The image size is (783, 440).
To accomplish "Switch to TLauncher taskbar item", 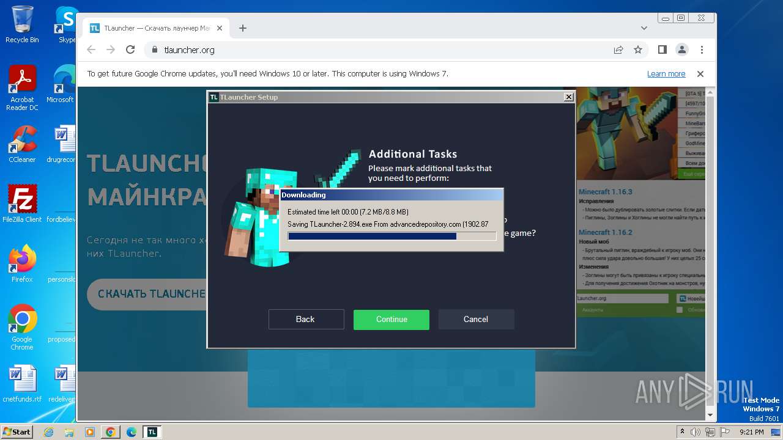I will pos(152,432).
